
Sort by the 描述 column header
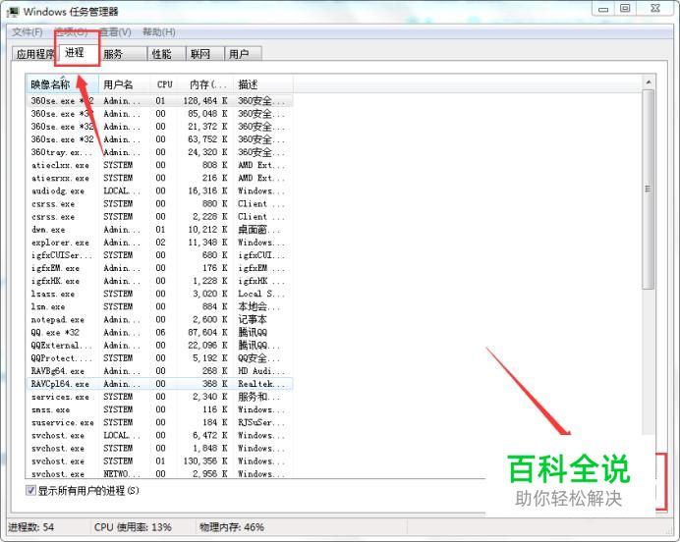pos(263,84)
